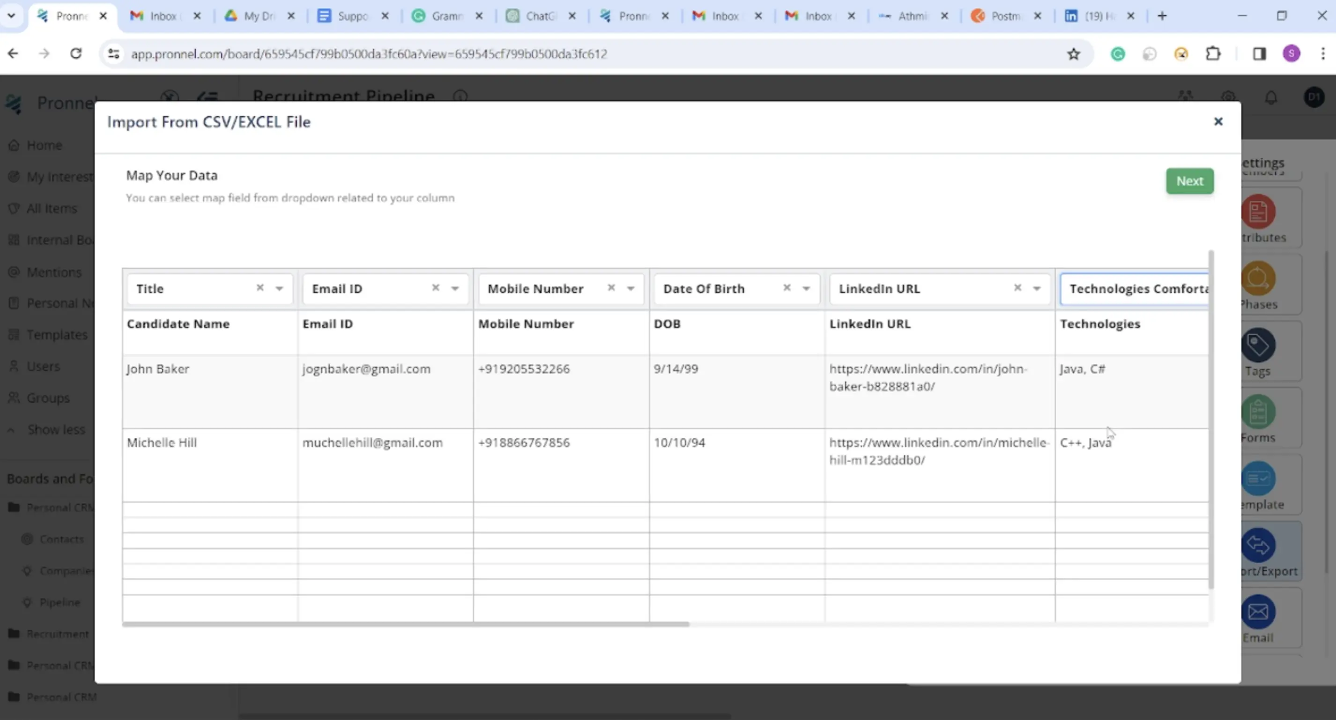Open Groups in sidebar
Image resolution: width=1336 pixels, height=720 pixels.
click(x=48, y=397)
